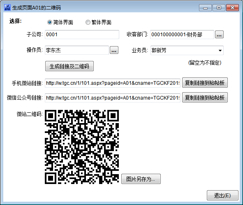Maximize the dialog window
This screenshot has height=205, width=243.
coord(219,8)
